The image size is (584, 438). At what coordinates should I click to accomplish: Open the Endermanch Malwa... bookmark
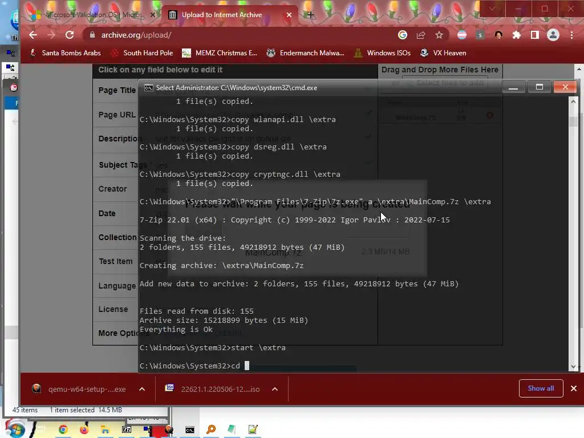(x=306, y=53)
